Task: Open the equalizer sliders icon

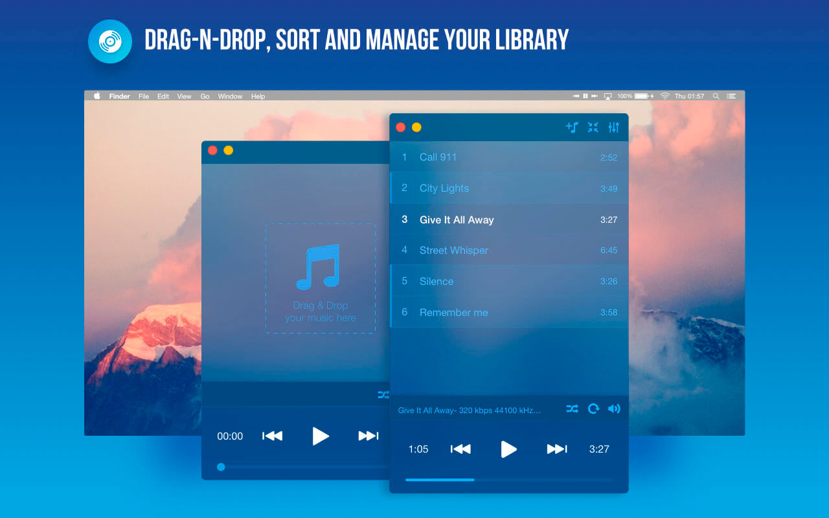Action: pyautogui.click(x=613, y=127)
